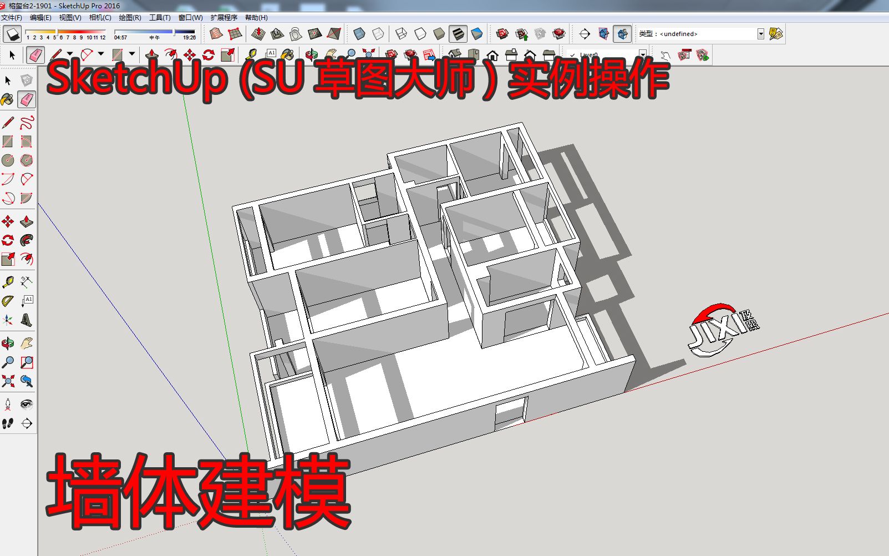This screenshot has width=889, height=556.
Task: Select the Eraser tool in top toolbar
Action: point(35,54)
